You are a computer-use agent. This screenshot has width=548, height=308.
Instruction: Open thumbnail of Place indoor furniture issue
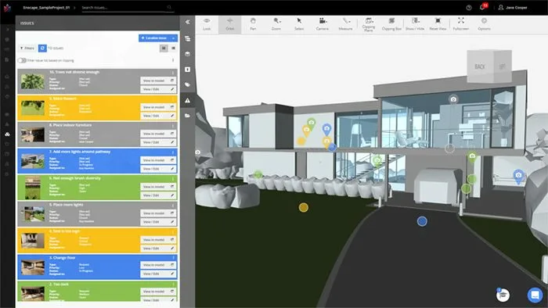coord(33,134)
